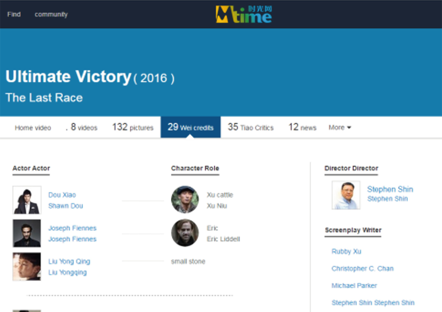Open first Joseph Fiennes link

72,228
